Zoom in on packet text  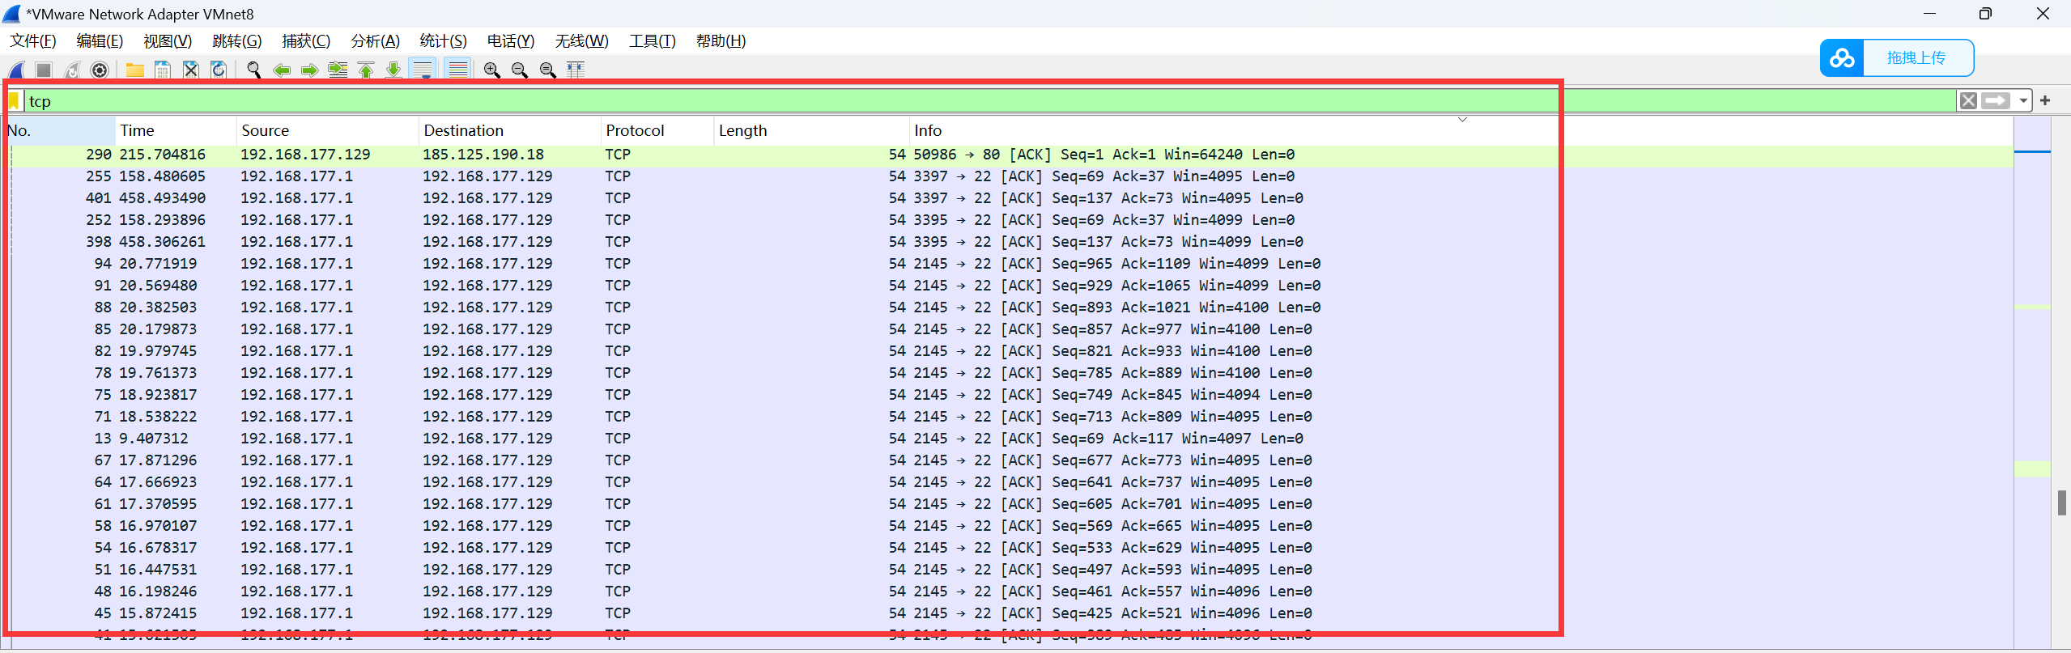tap(491, 70)
